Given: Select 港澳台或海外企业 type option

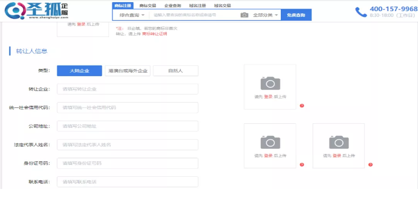Looking at the screenshot, I should [x=128, y=71].
